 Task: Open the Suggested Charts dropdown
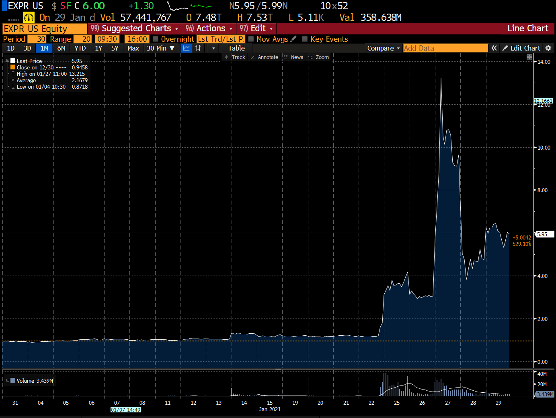tap(134, 28)
